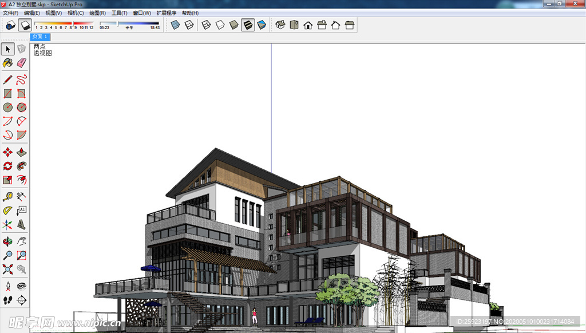The image size is (586, 333).
Task: Activate the Move tool
Action: [x=8, y=152]
